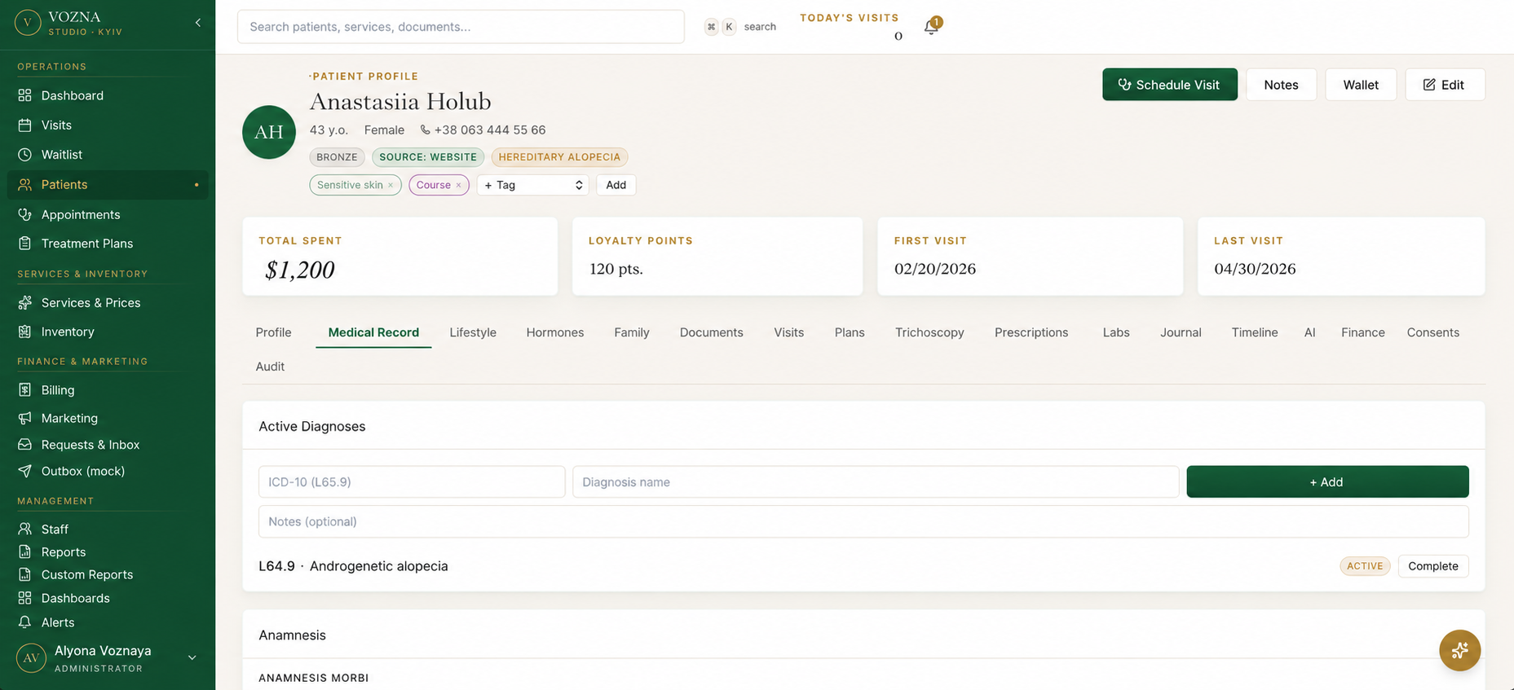
Task: Open Waitlist clock icon in sidebar
Action: [x=25, y=155]
